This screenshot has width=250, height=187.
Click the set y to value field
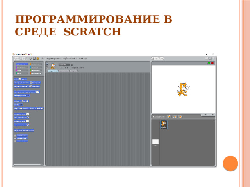pyautogui.click(x=27, y=125)
